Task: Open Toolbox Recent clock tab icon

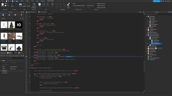Action: coord(15,15)
